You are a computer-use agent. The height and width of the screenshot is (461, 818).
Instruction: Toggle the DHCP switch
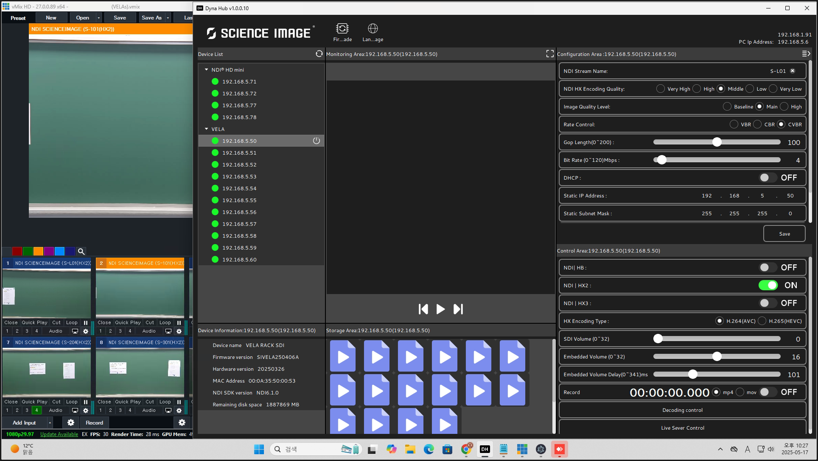tap(768, 178)
